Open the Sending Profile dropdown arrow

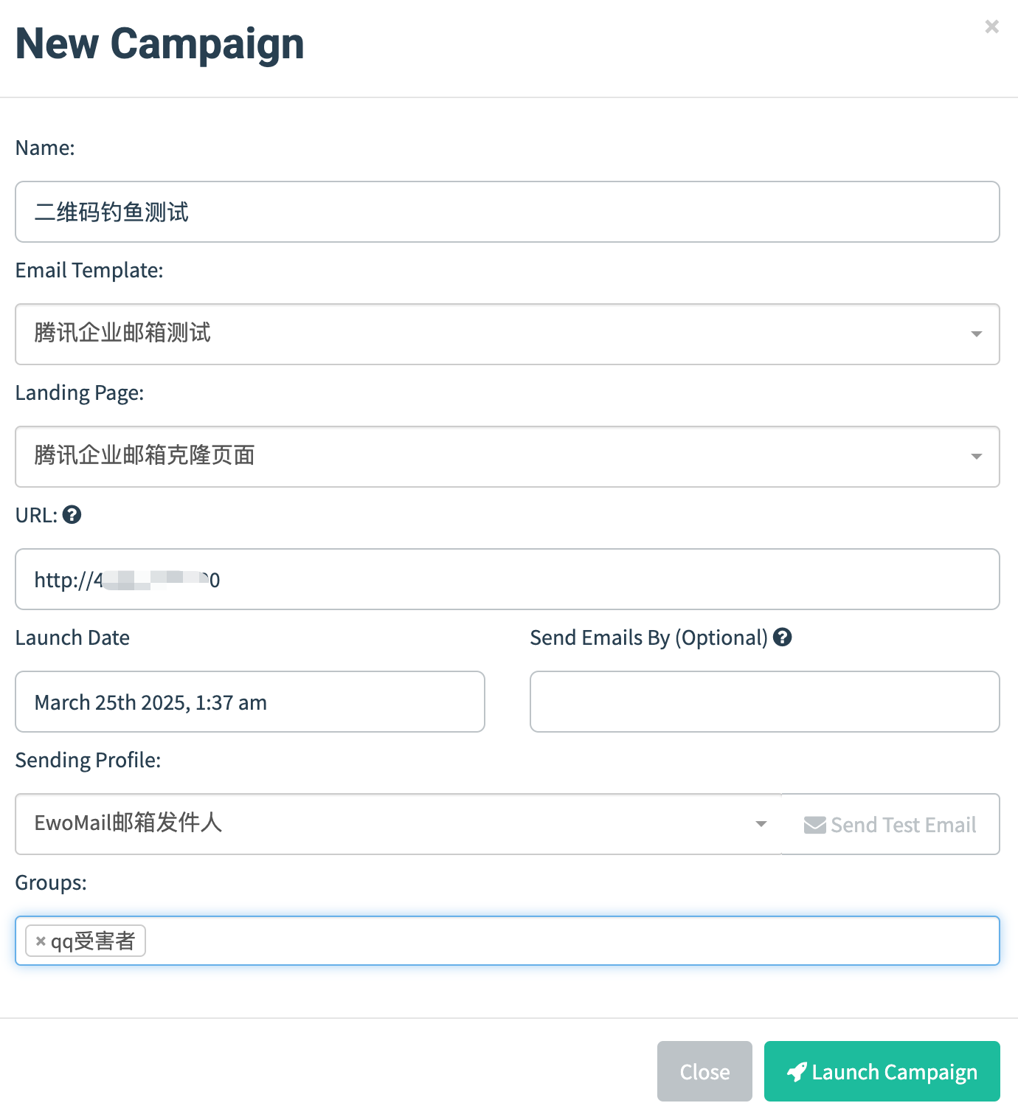coord(761,824)
